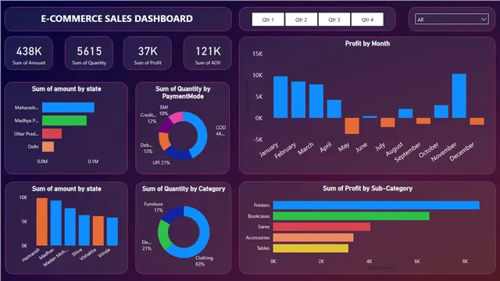Select the red Uttar Pradesh bar
Image resolution: width=500 pixels, height=281 pixels.
[x=52, y=133]
